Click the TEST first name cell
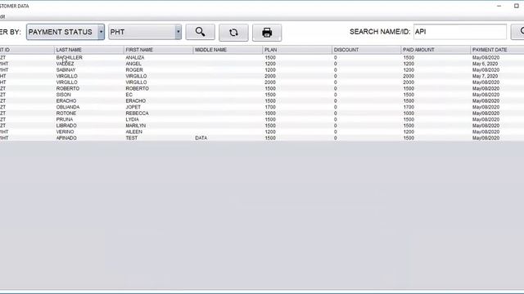Image resolution: width=524 pixels, height=294 pixels. click(132, 138)
